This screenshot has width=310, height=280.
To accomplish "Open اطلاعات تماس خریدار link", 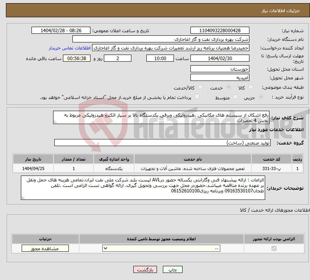I will point(70,48).
